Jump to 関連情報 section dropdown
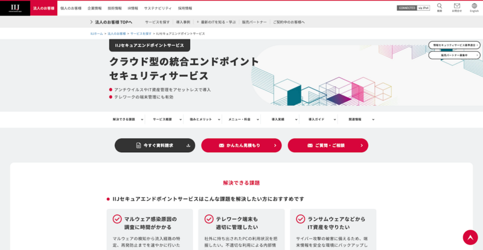483x250 pixels. (x=359, y=120)
